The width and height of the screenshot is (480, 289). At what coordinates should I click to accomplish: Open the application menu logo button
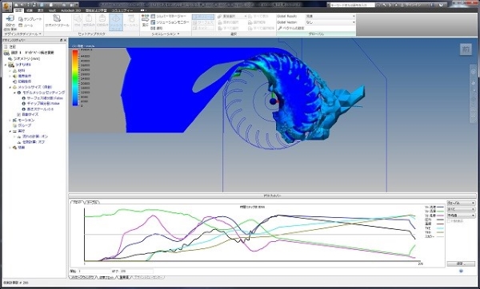6,6
